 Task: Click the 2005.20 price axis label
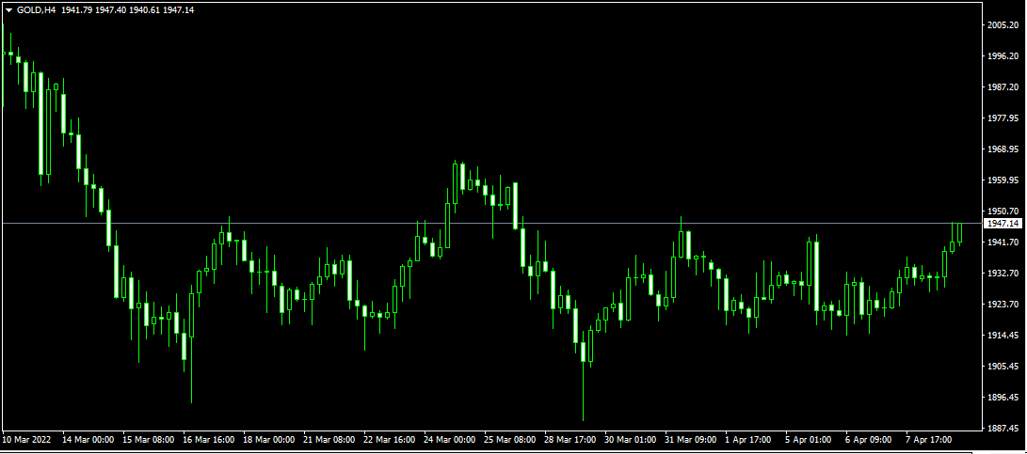click(1002, 25)
